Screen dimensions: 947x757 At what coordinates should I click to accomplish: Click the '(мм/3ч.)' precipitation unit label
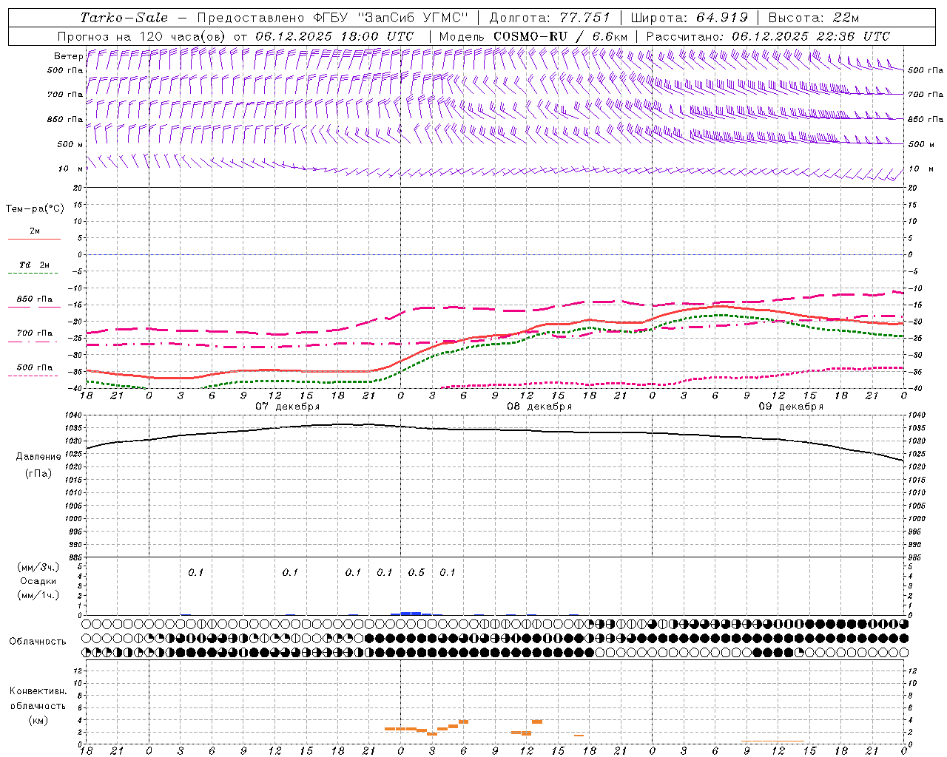pos(38,567)
